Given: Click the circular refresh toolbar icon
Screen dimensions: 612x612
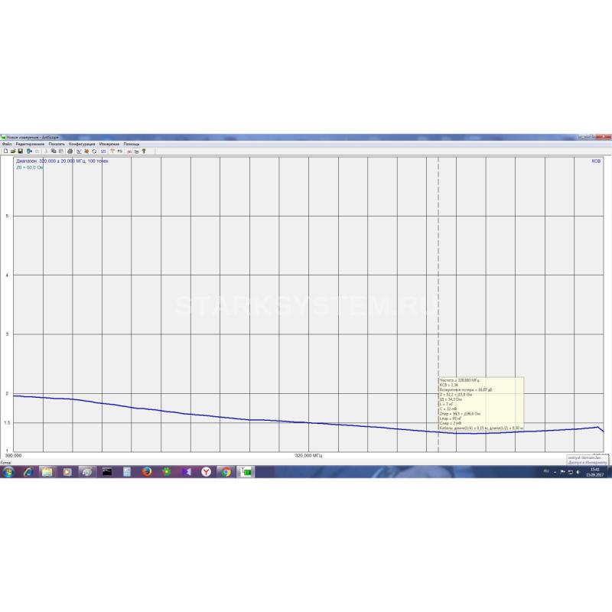Looking at the screenshot, I should click(x=94, y=151).
